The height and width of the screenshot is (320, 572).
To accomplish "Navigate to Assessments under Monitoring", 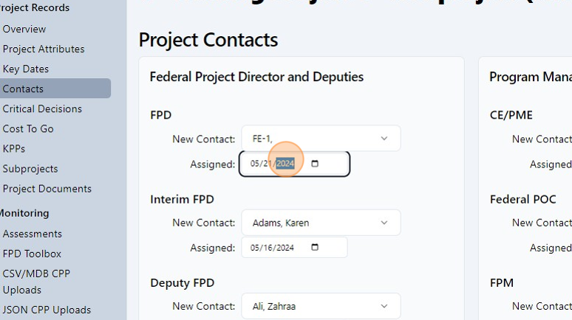I will [33, 234].
